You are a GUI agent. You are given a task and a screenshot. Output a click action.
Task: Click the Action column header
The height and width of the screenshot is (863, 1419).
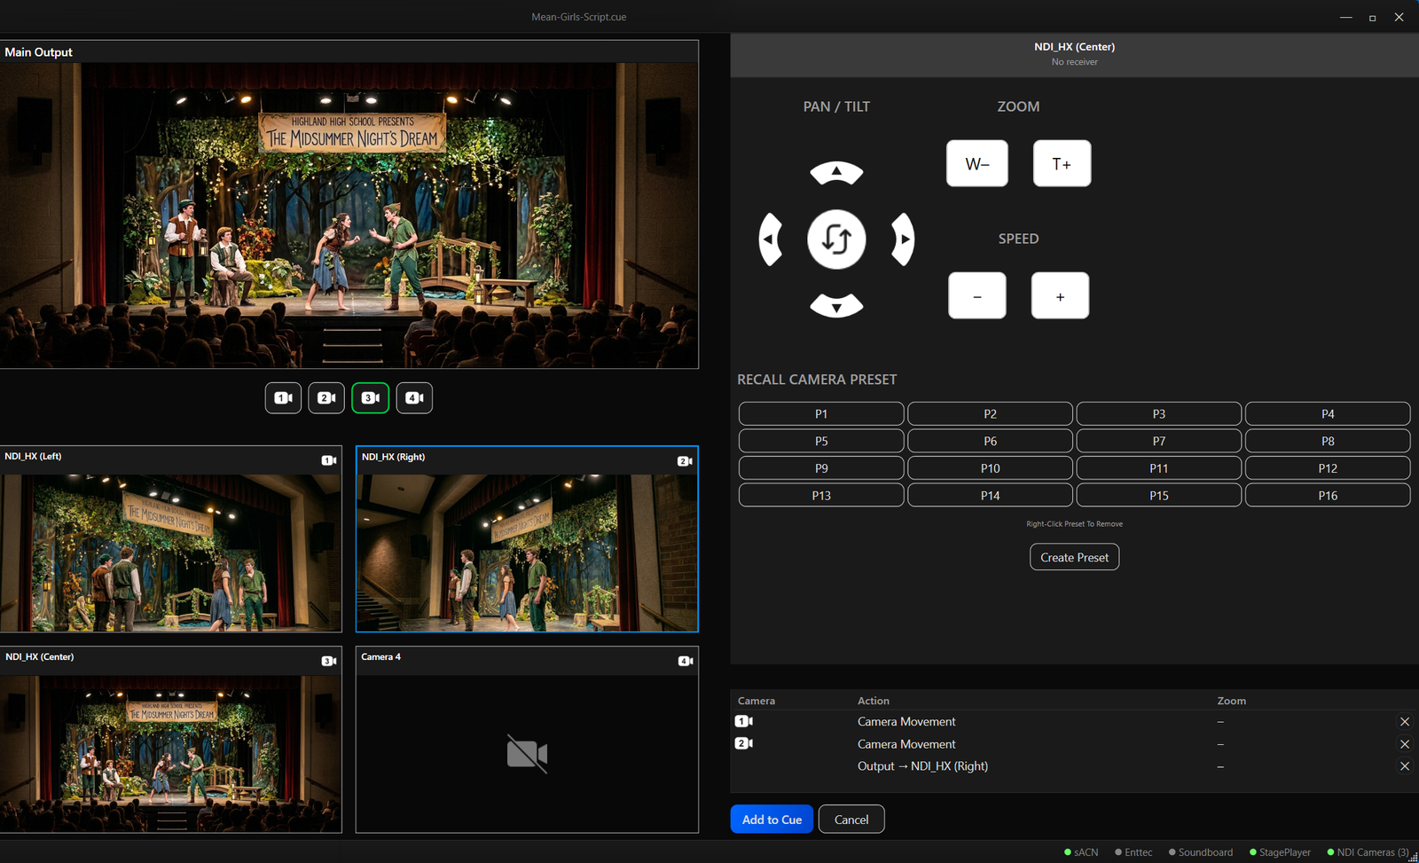point(874,701)
